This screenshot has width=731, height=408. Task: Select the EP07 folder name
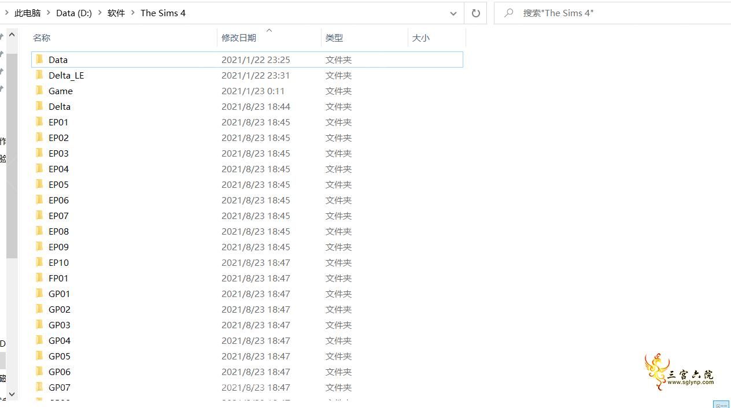pyautogui.click(x=58, y=216)
